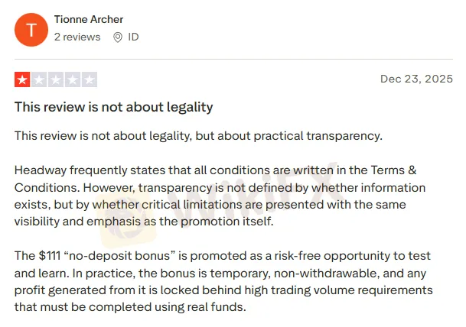Click the ID country code label
The image size is (466, 327).
point(133,37)
